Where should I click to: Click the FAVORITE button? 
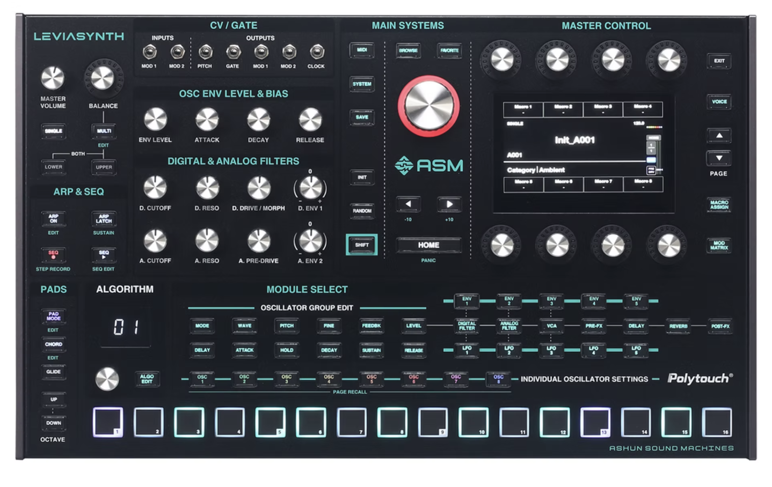449,51
